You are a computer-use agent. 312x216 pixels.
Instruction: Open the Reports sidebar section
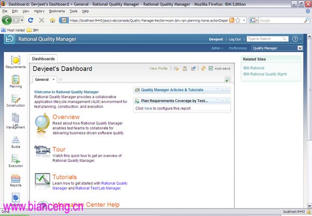16,180
